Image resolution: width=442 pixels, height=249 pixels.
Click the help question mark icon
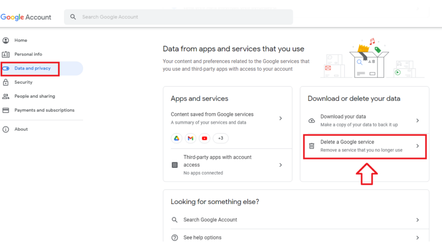pyautogui.click(x=175, y=237)
